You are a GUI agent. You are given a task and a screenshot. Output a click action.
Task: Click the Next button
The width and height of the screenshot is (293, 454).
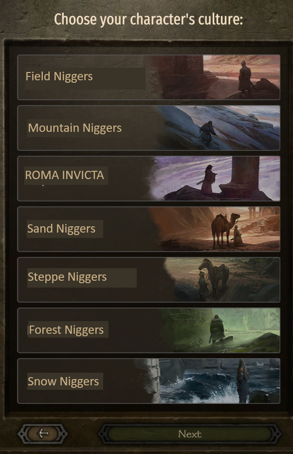190,434
